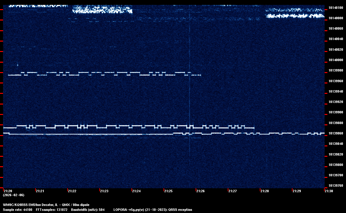The height and width of the screenshot is (213, 346).
Task: Click the (2026-02-06) date text
Action: [13, 195]
